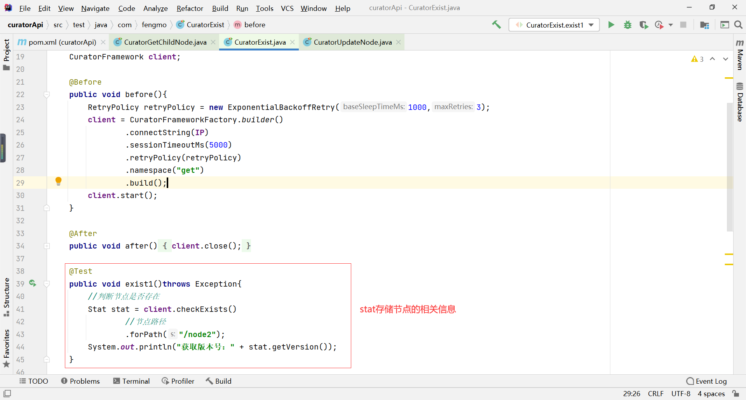This screenshot has width=746, height=400.
Task: Click before method in breadcrumb
Action: [250, 25]
